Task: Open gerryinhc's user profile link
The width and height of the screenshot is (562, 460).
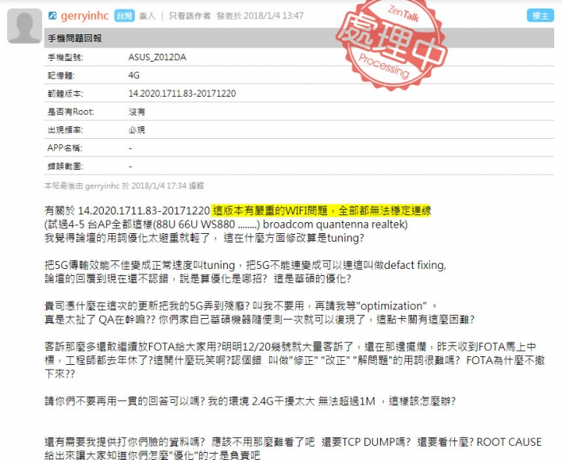Action: [x=84, y=16]
